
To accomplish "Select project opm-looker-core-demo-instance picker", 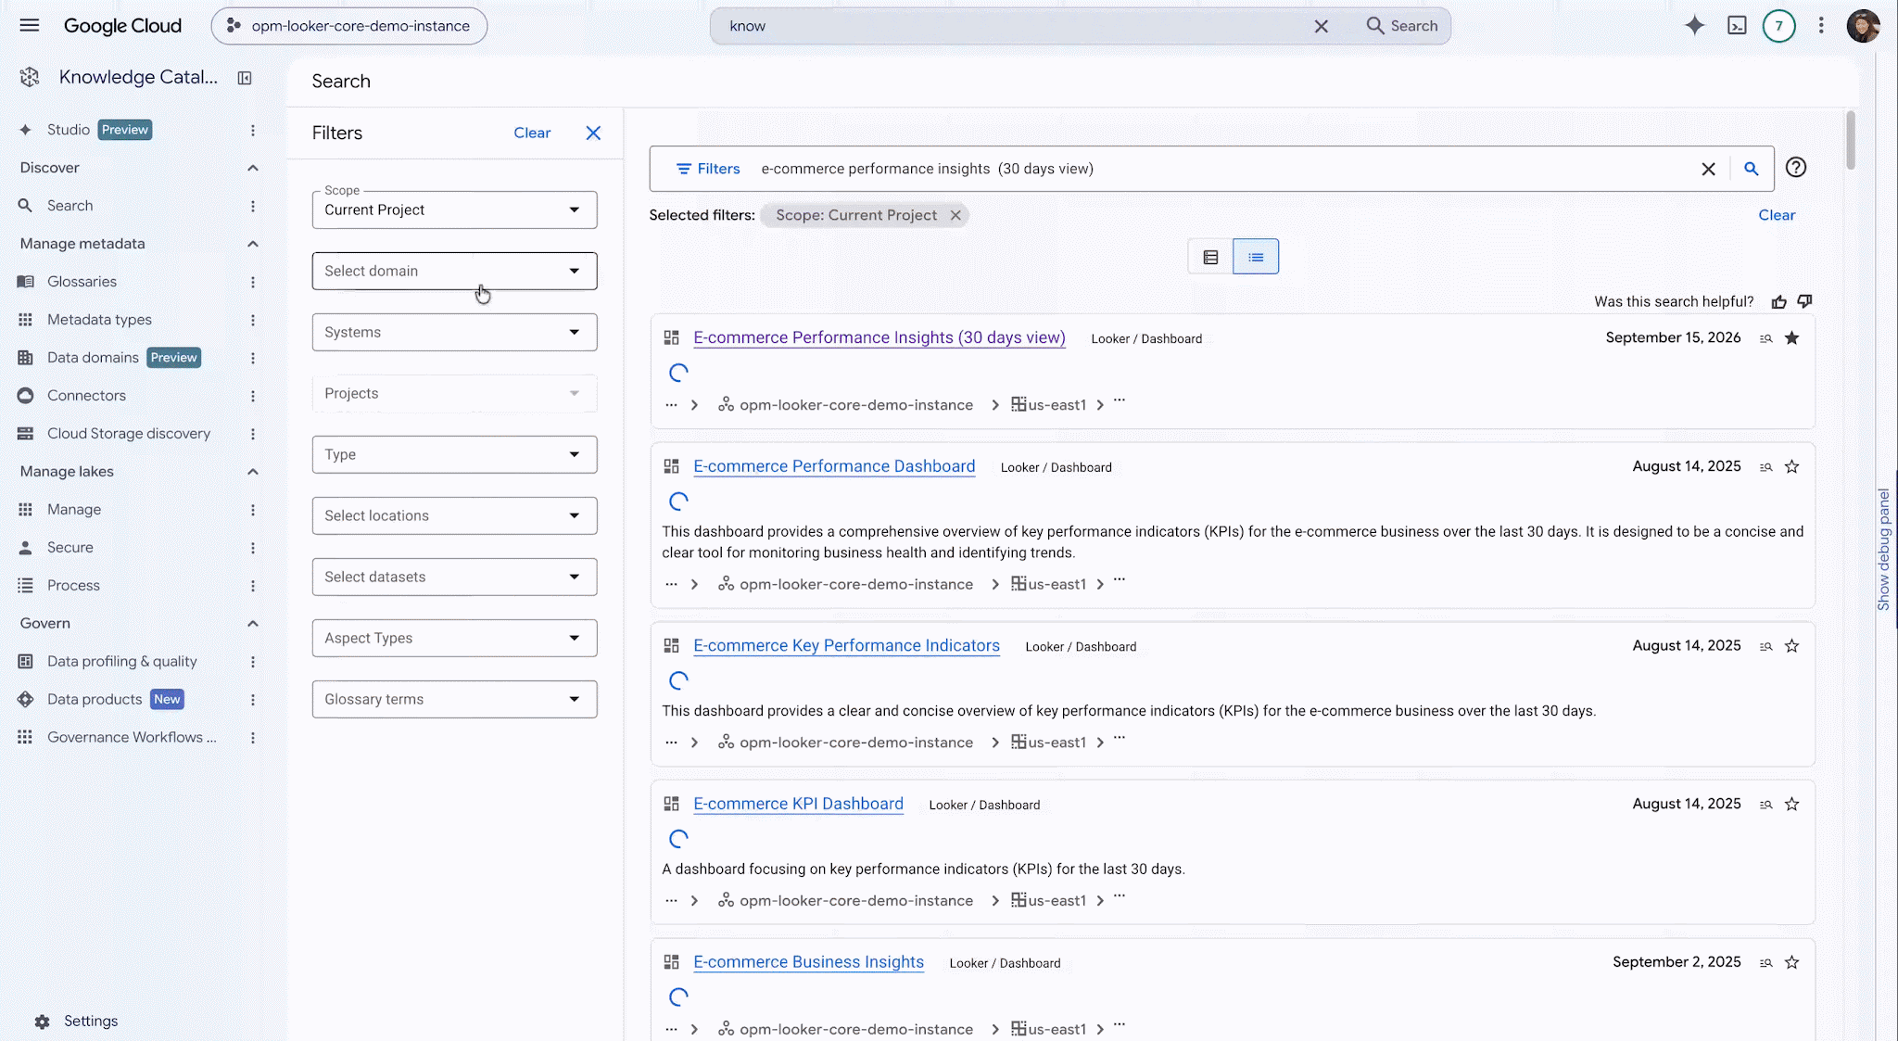I will 349,26.
